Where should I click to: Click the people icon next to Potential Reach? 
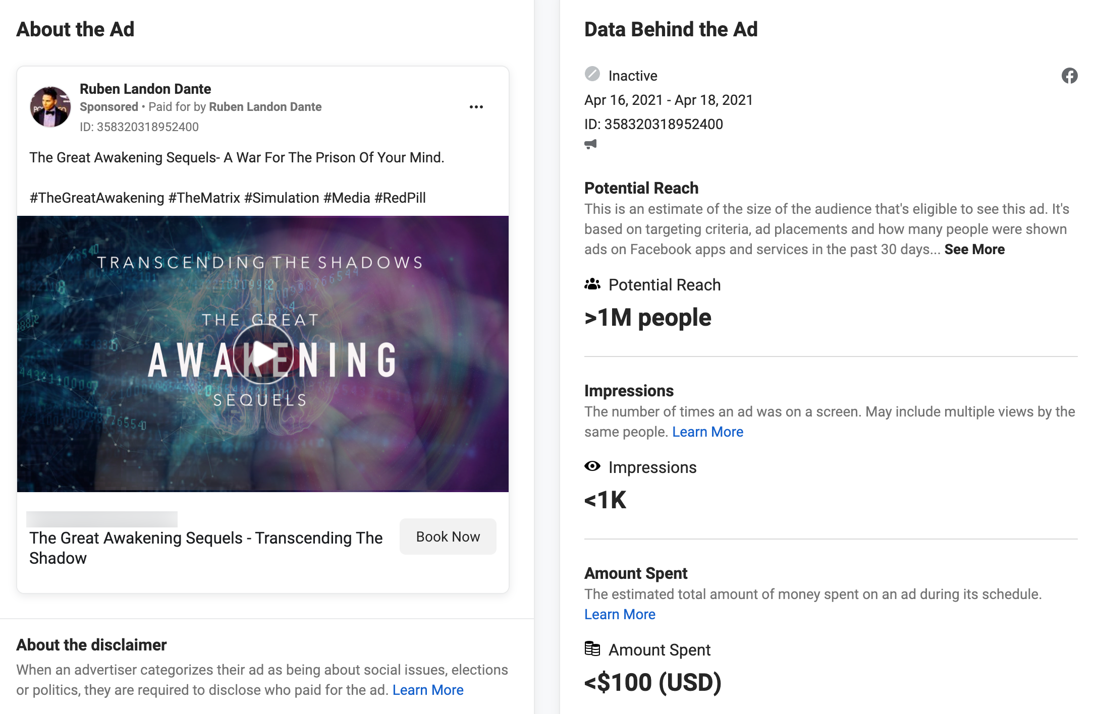pyautogui.click(x=593, y=284)
